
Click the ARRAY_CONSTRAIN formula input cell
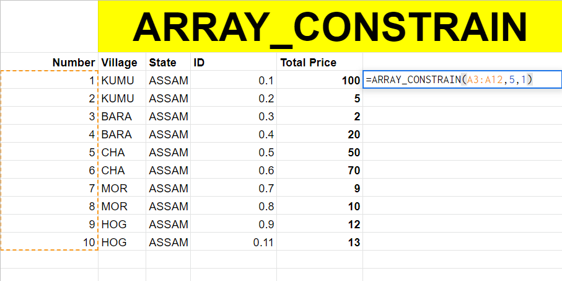462,79
